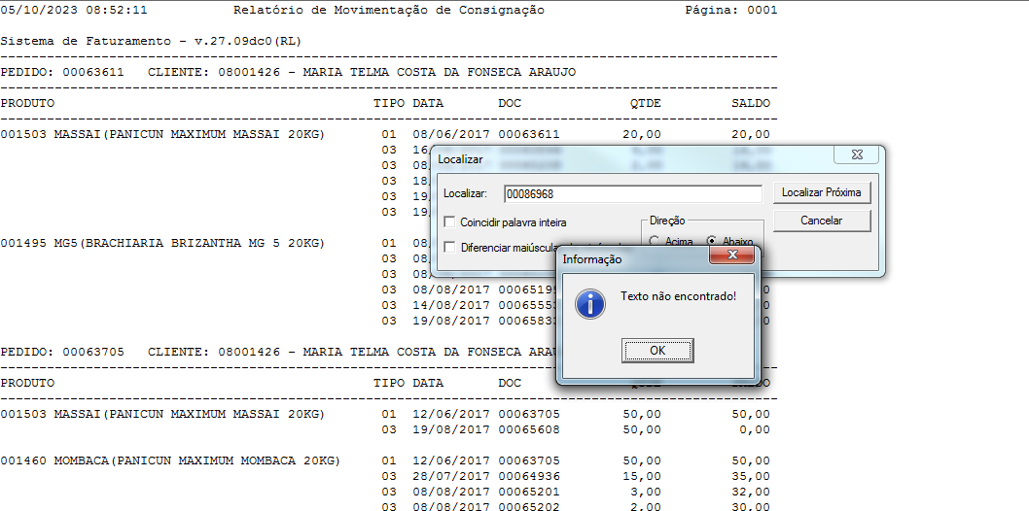Click document number 00064936
The width and height of the screenshot is (1029, 511).
pos(529,476)
